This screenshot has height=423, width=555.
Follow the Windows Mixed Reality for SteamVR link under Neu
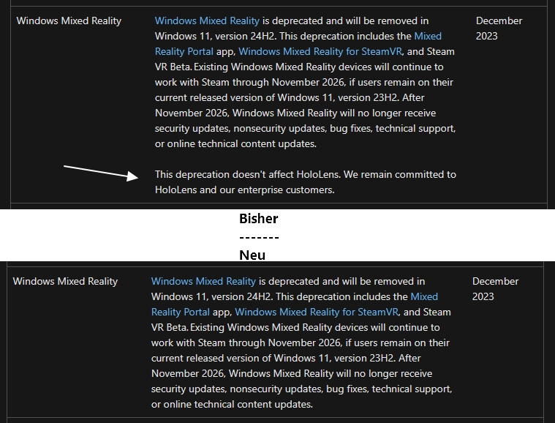[x=317, y=312]
